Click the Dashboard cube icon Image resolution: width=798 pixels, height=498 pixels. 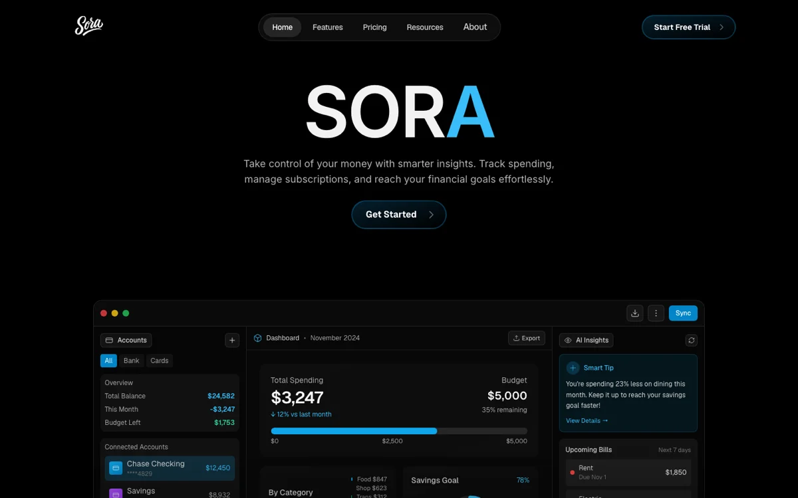click(258, 338)
